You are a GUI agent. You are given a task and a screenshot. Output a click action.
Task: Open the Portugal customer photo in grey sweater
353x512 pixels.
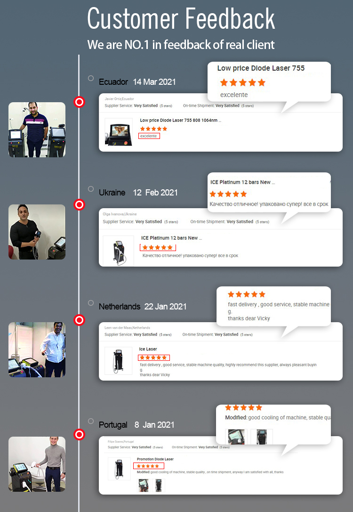point(37,464)
